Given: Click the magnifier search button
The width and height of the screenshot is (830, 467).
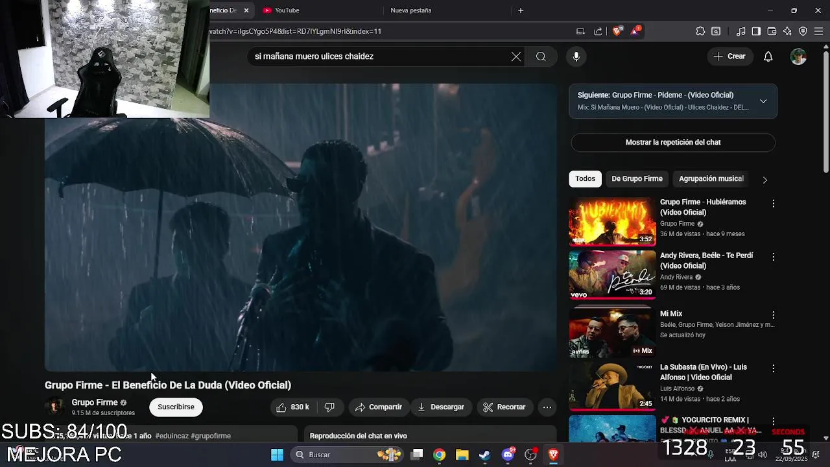Looking at the screenshot, I should pyautogui.click(x=541, y=56).
